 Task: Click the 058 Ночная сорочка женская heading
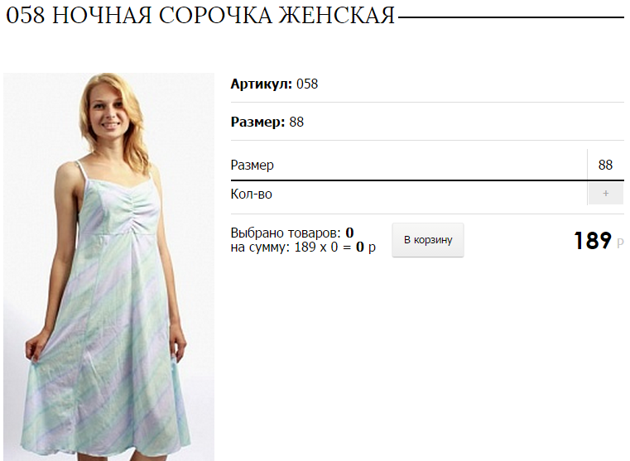[200, 16]
